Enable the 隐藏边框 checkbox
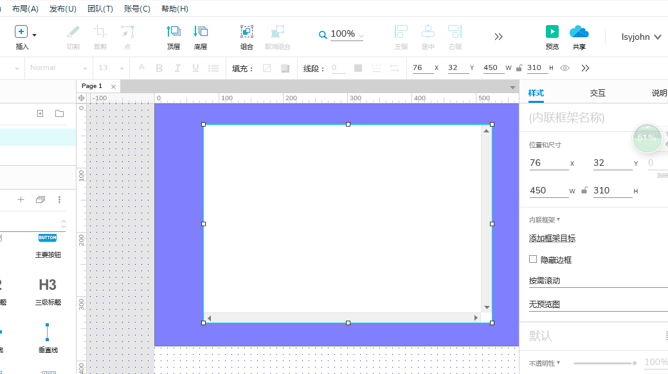The width and height of the screenshot is (668, 374). click(x=533, y=259)
